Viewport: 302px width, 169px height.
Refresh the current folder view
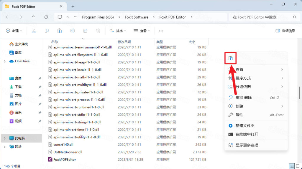tap(46, 17)
